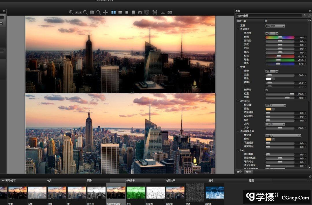
Task: Click the save preset icon in parameters panel
Action: 305,16
